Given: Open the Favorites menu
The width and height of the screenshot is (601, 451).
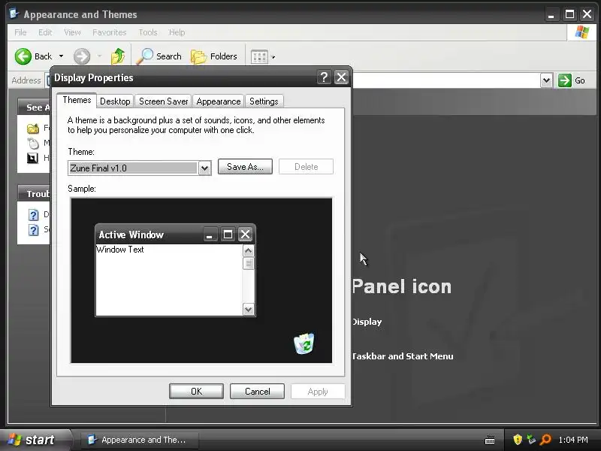Looking at the screenshot, I should coord(109,32).
